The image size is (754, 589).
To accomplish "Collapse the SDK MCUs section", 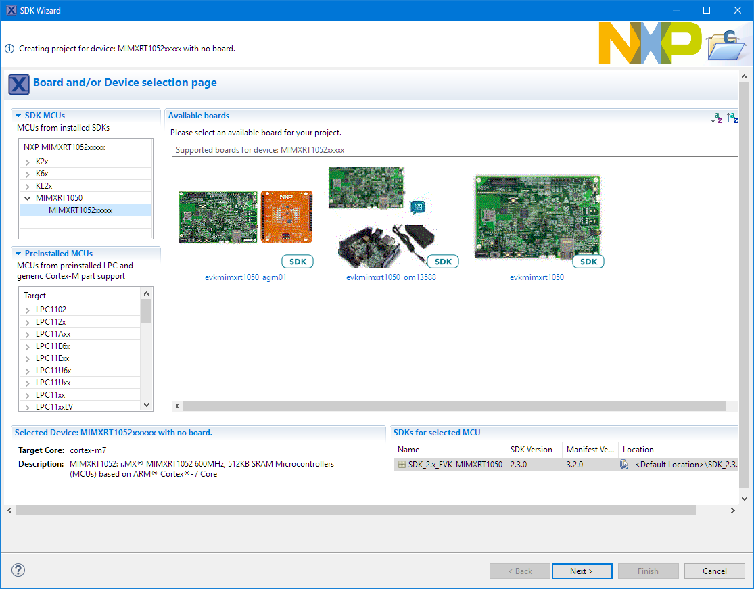I will pos(19,116).
